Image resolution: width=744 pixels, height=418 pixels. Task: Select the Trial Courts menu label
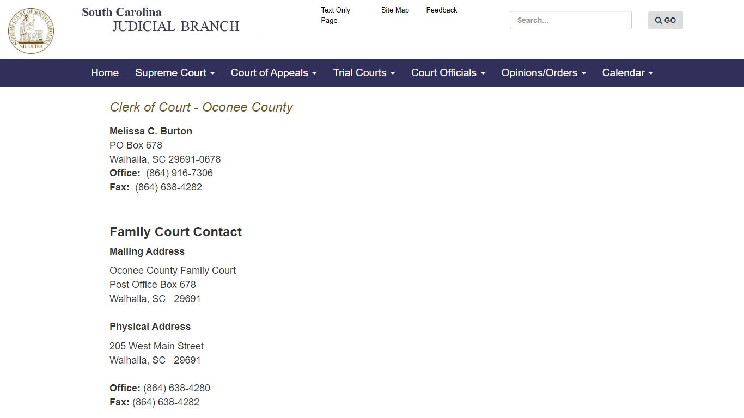(359, 72)
